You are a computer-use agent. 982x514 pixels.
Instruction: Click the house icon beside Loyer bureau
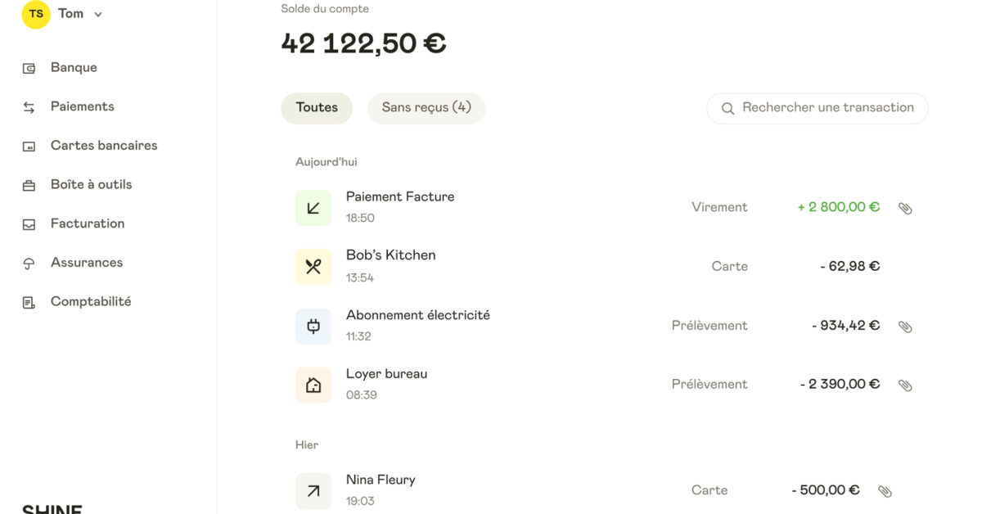pos(313,384)
